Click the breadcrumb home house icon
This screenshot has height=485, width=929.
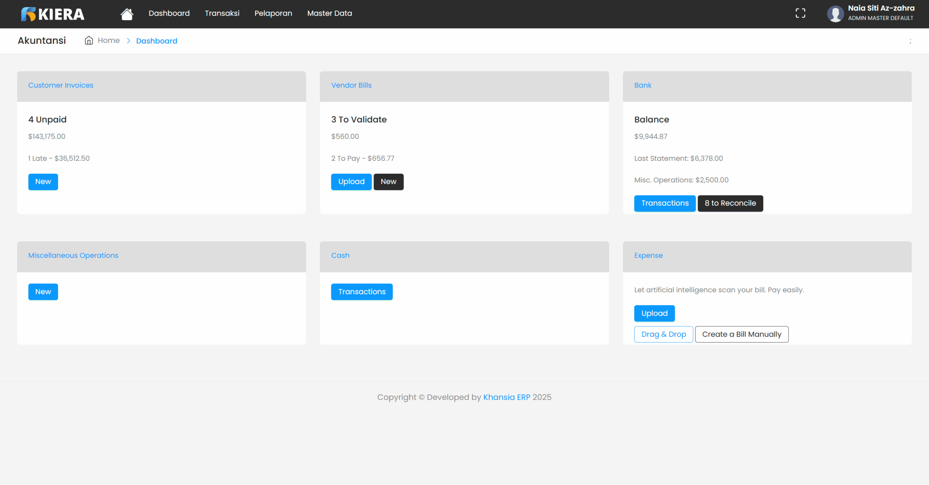pos(89,41)
